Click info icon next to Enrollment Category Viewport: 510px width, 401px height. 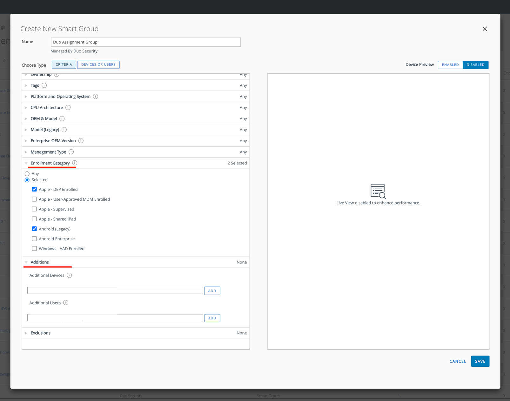point(75,163)
